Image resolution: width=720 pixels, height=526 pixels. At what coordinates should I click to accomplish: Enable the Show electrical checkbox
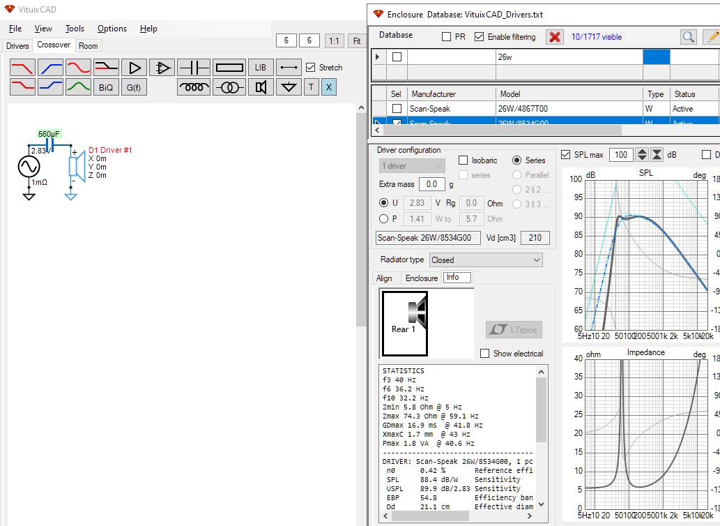(484, 353)
